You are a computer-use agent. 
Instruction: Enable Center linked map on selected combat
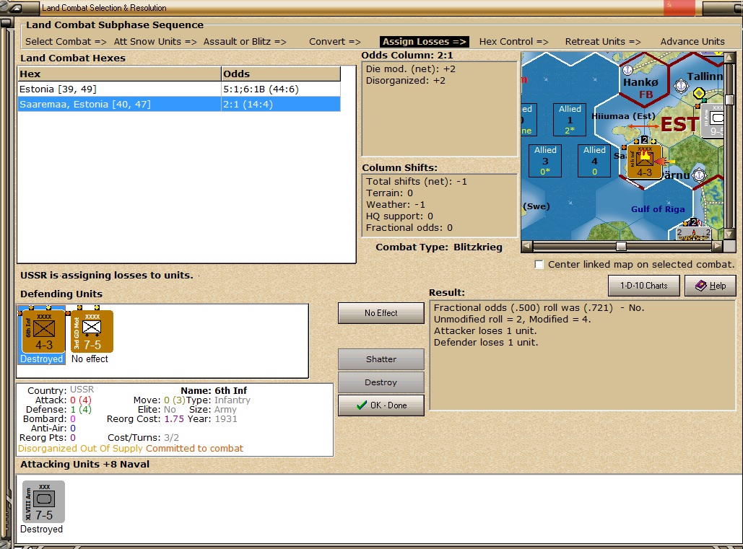coord(539,265)
